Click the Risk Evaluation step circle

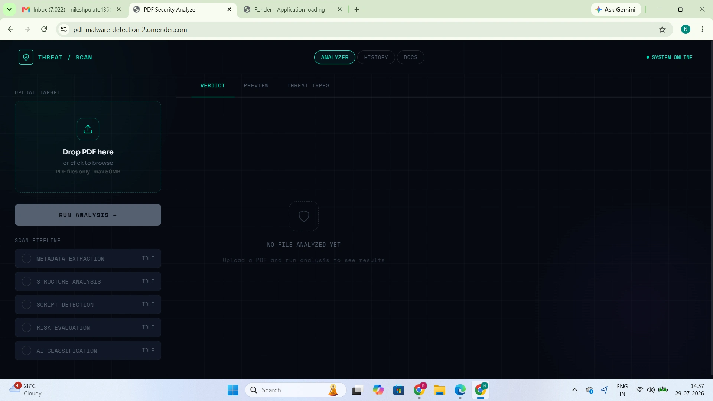26,327
